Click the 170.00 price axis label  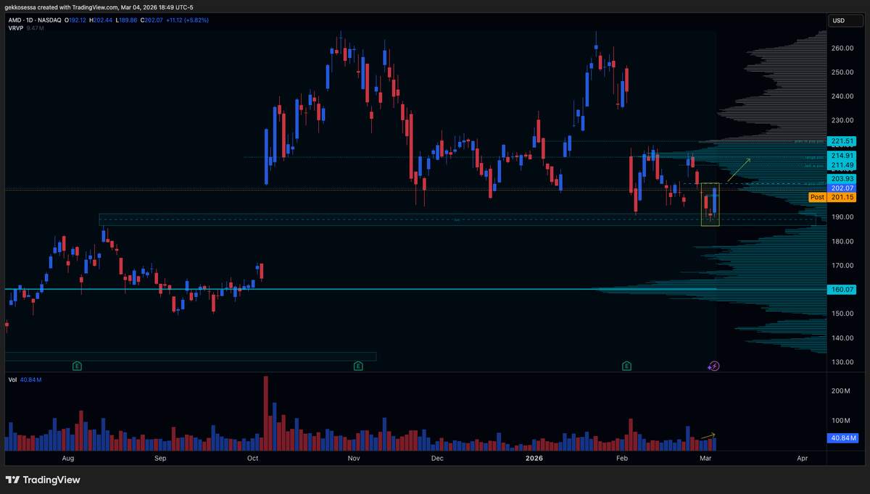pos(842,266)
